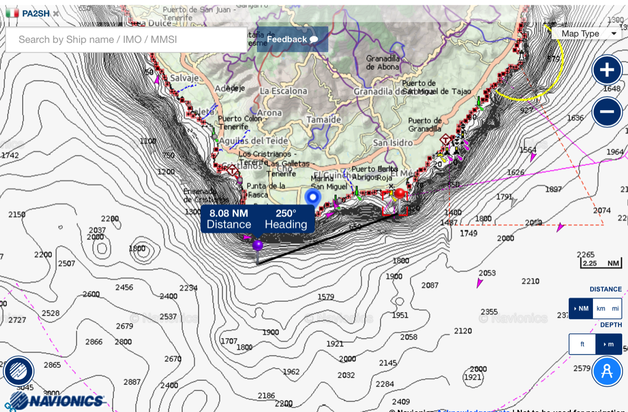
Task: Set depth units to feet
Action: [x=582, y=344]
